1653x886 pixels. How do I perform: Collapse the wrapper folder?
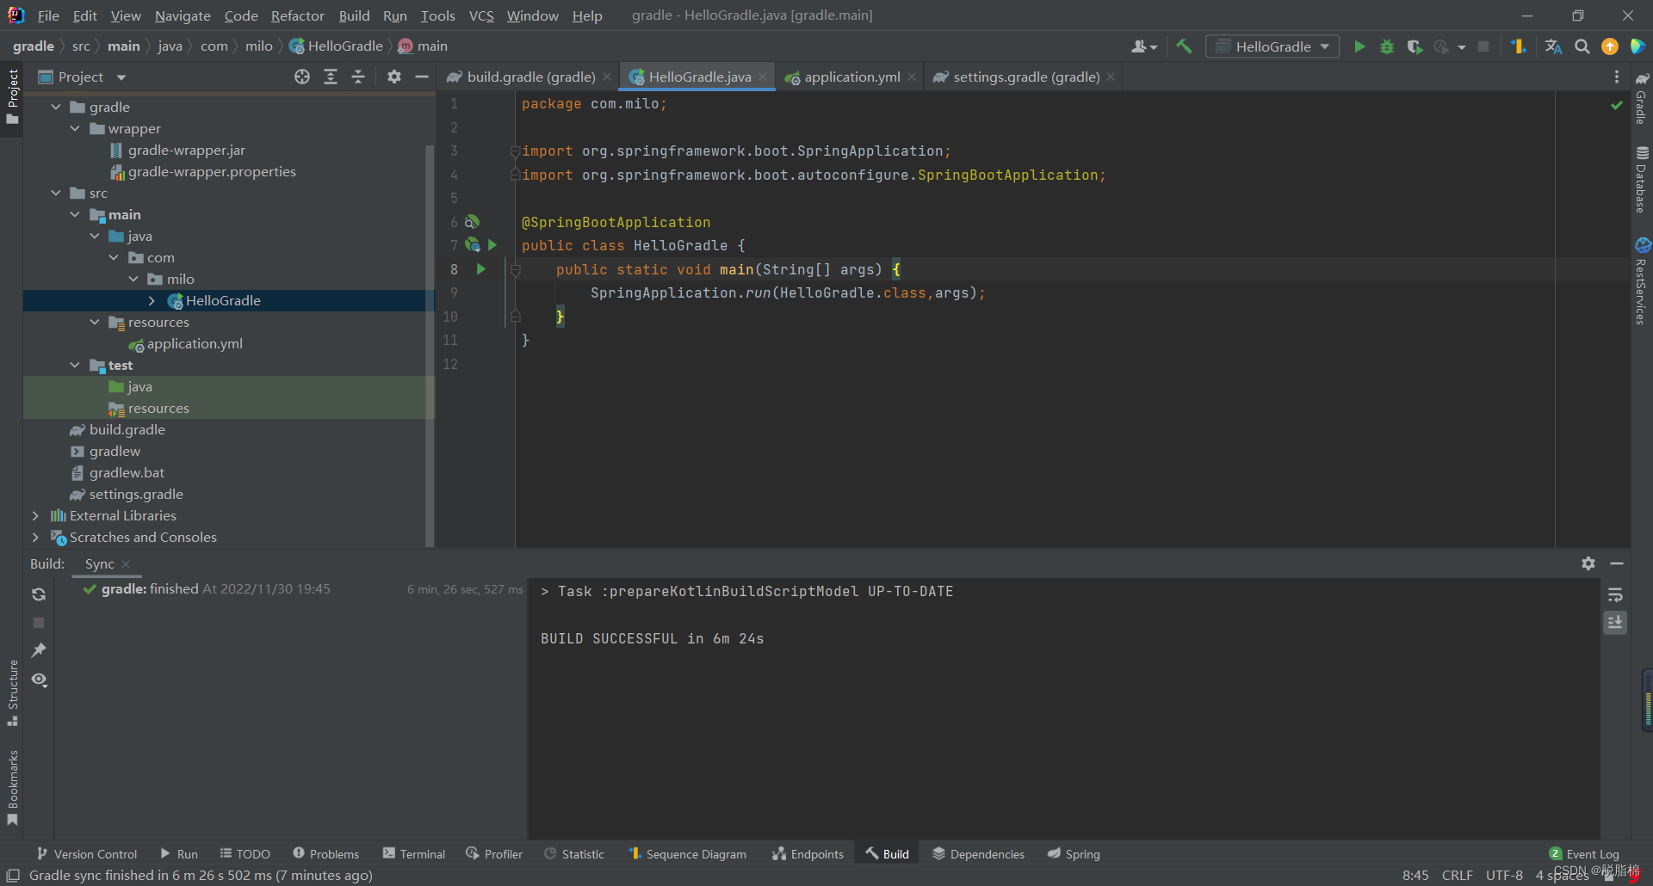(x=75, y=128)
